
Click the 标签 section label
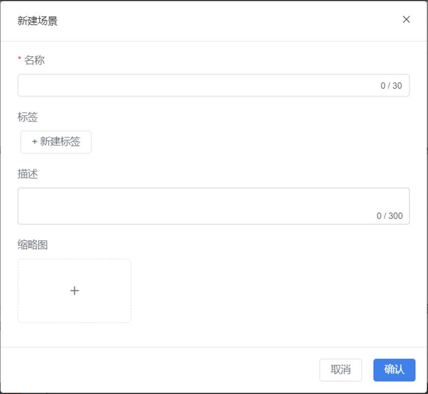click(28, 117)
